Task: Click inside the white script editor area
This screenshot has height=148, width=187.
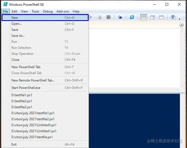Action: click(x=134, y=58)
